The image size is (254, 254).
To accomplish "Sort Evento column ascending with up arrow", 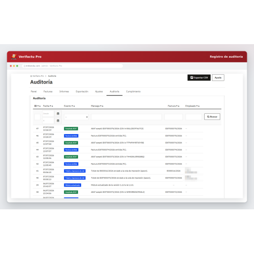I will click(74, 106).
